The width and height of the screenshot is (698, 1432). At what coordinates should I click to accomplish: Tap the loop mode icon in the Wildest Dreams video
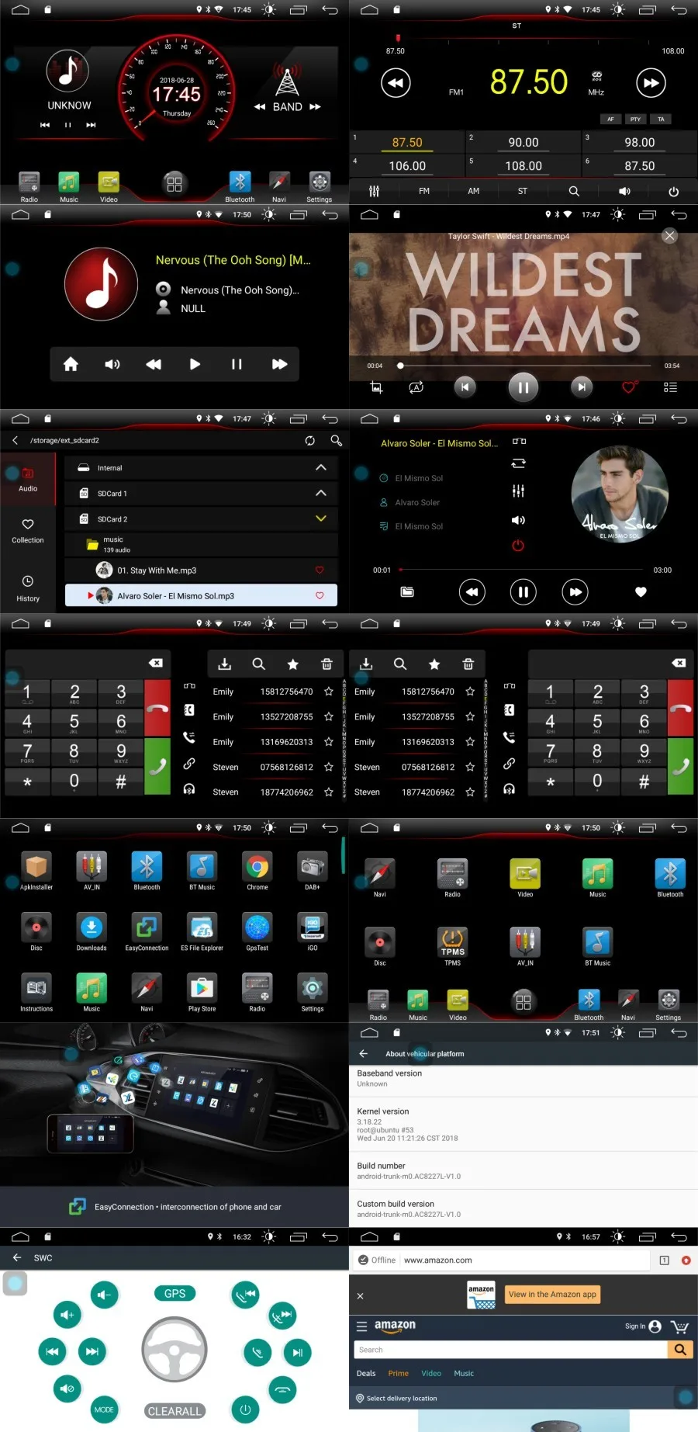tap(416, 387)
